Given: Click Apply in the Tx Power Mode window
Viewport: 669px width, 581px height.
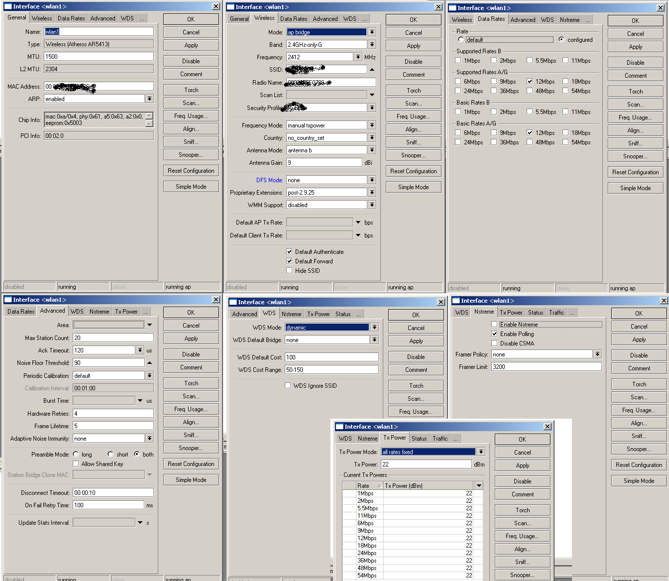Looking at the screenshot, I should pyautogui.click(x=523, y=465).
